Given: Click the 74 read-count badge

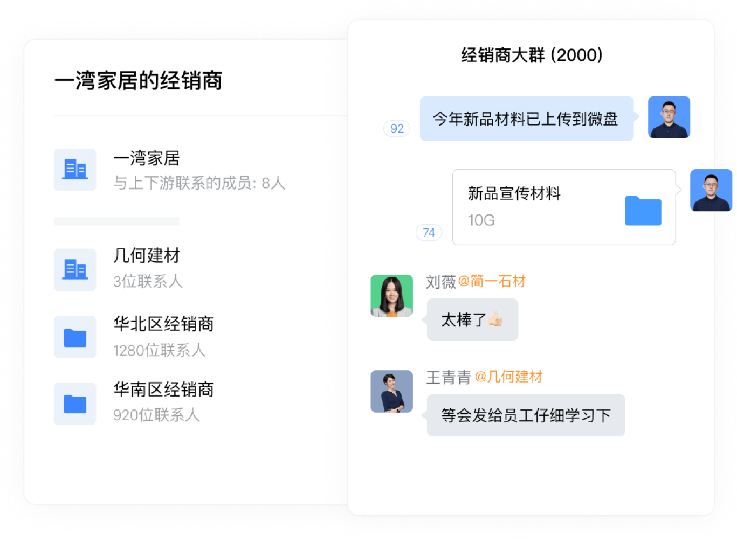Looking at the screenshot, I should point(429,232).
